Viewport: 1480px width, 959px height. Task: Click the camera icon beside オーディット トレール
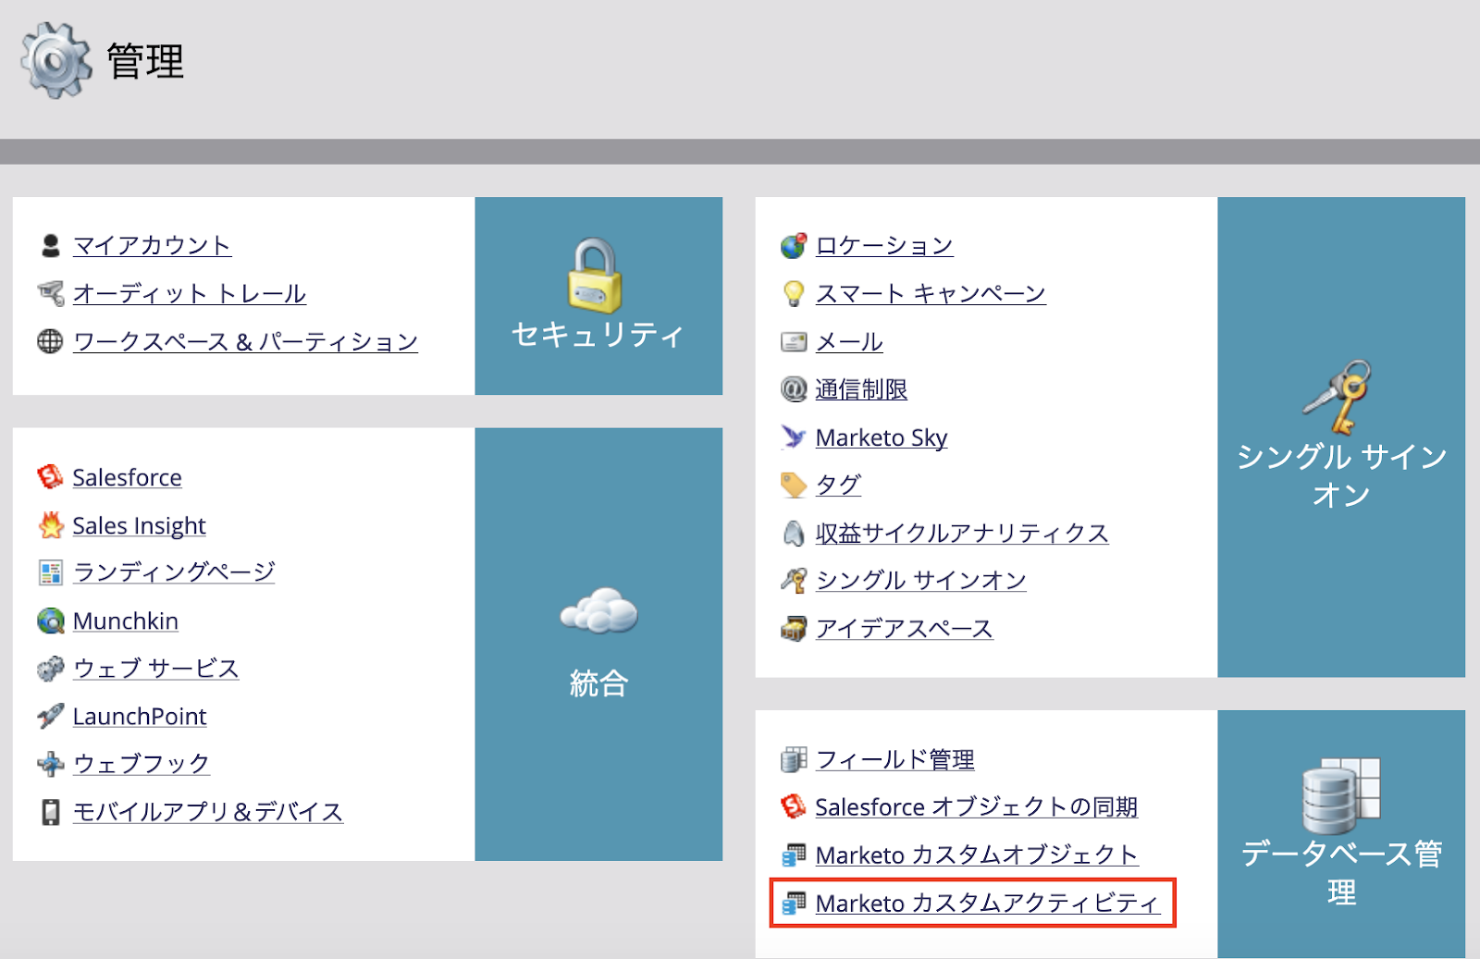[x=50, y=293]
